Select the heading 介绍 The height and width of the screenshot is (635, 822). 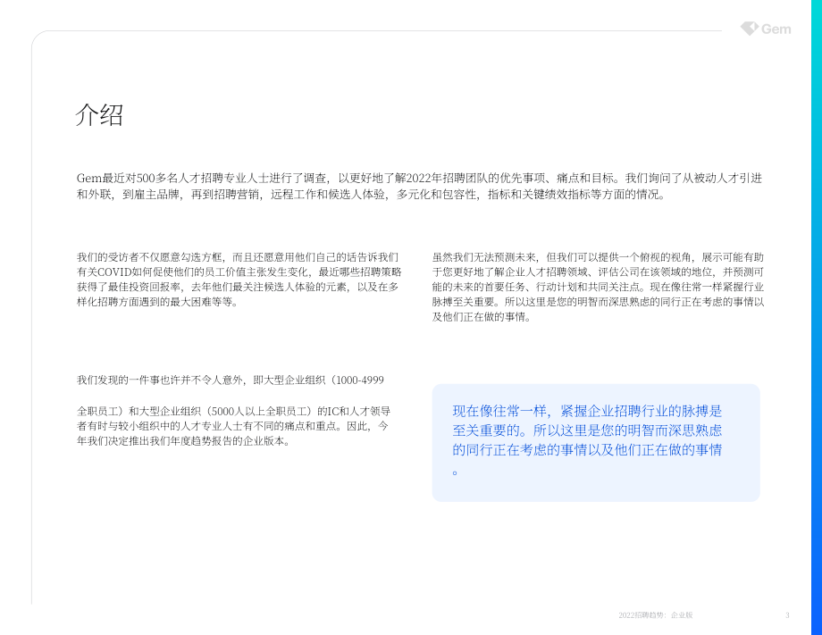(x=99, y=114)
